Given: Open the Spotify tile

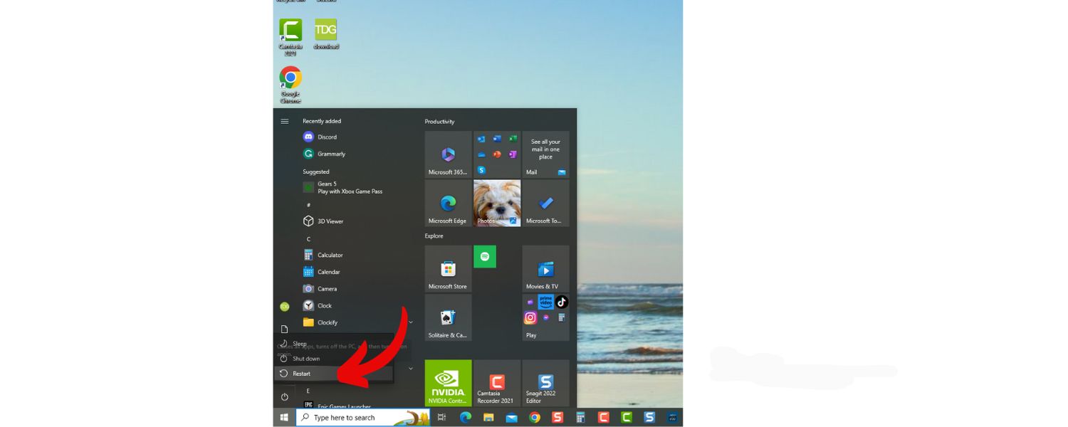Looking at the screenshot, I should point(485,256).
